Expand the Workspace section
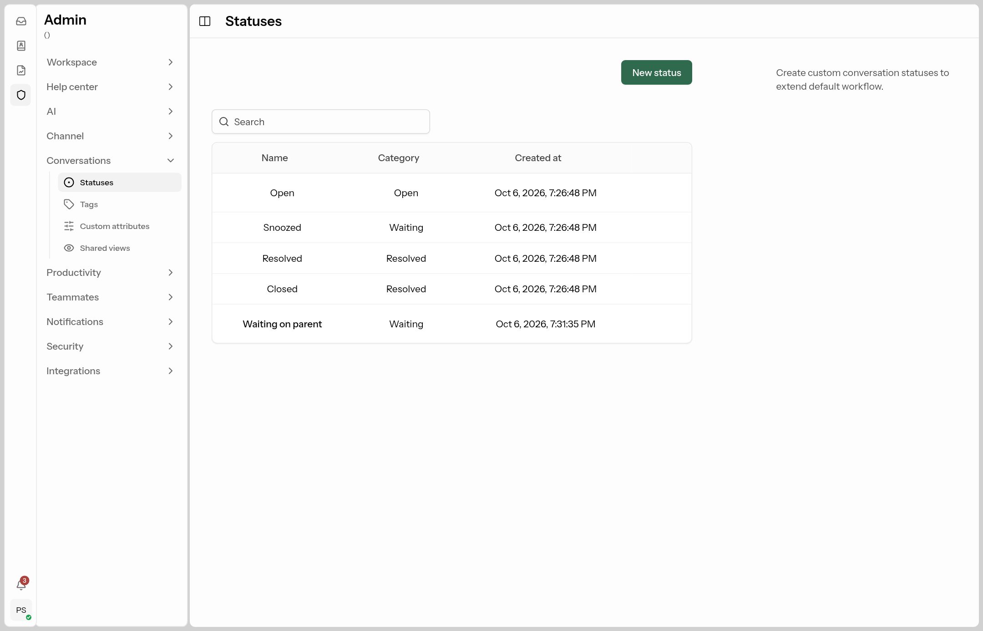This screenshot has height=631, width=983. (110, 62)
